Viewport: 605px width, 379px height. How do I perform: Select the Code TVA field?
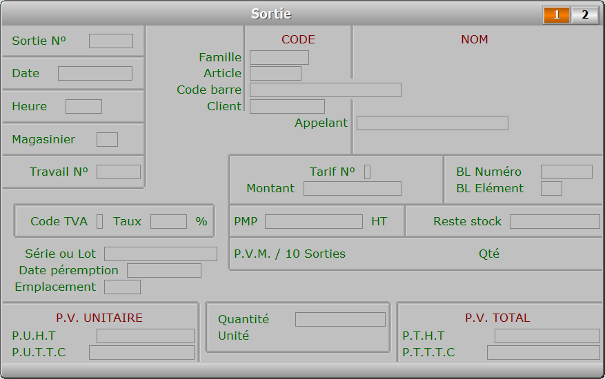pyautogui.click(x=99, y=221)
